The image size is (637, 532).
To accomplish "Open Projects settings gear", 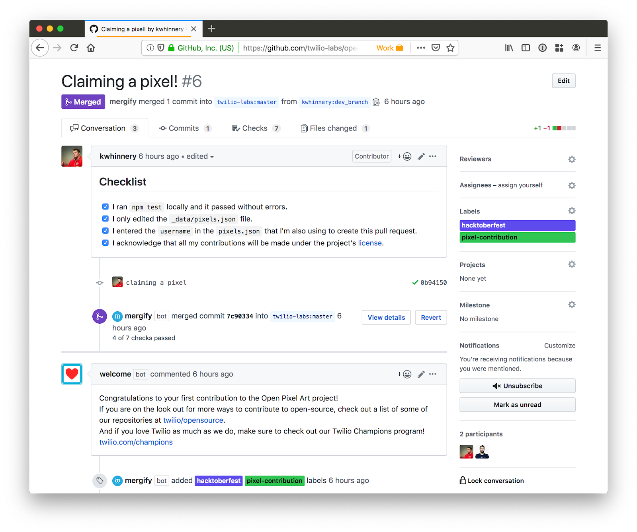I will tap(572, 264).
